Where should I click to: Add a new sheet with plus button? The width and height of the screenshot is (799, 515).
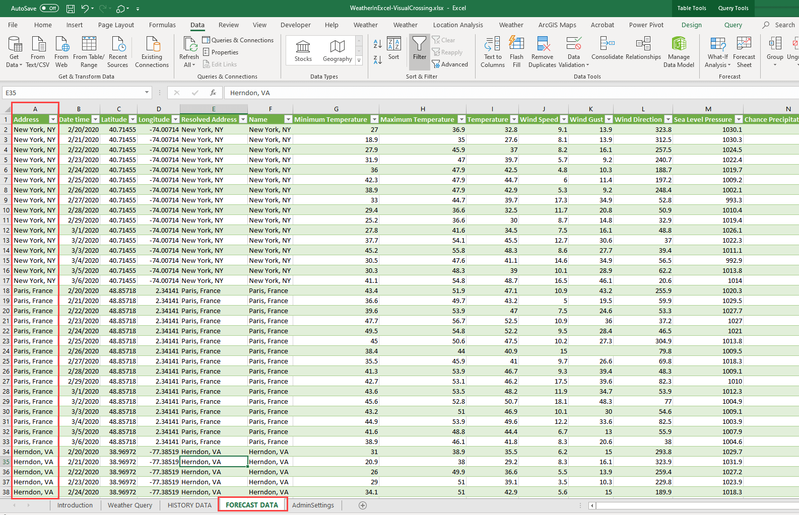click(362, 505)
